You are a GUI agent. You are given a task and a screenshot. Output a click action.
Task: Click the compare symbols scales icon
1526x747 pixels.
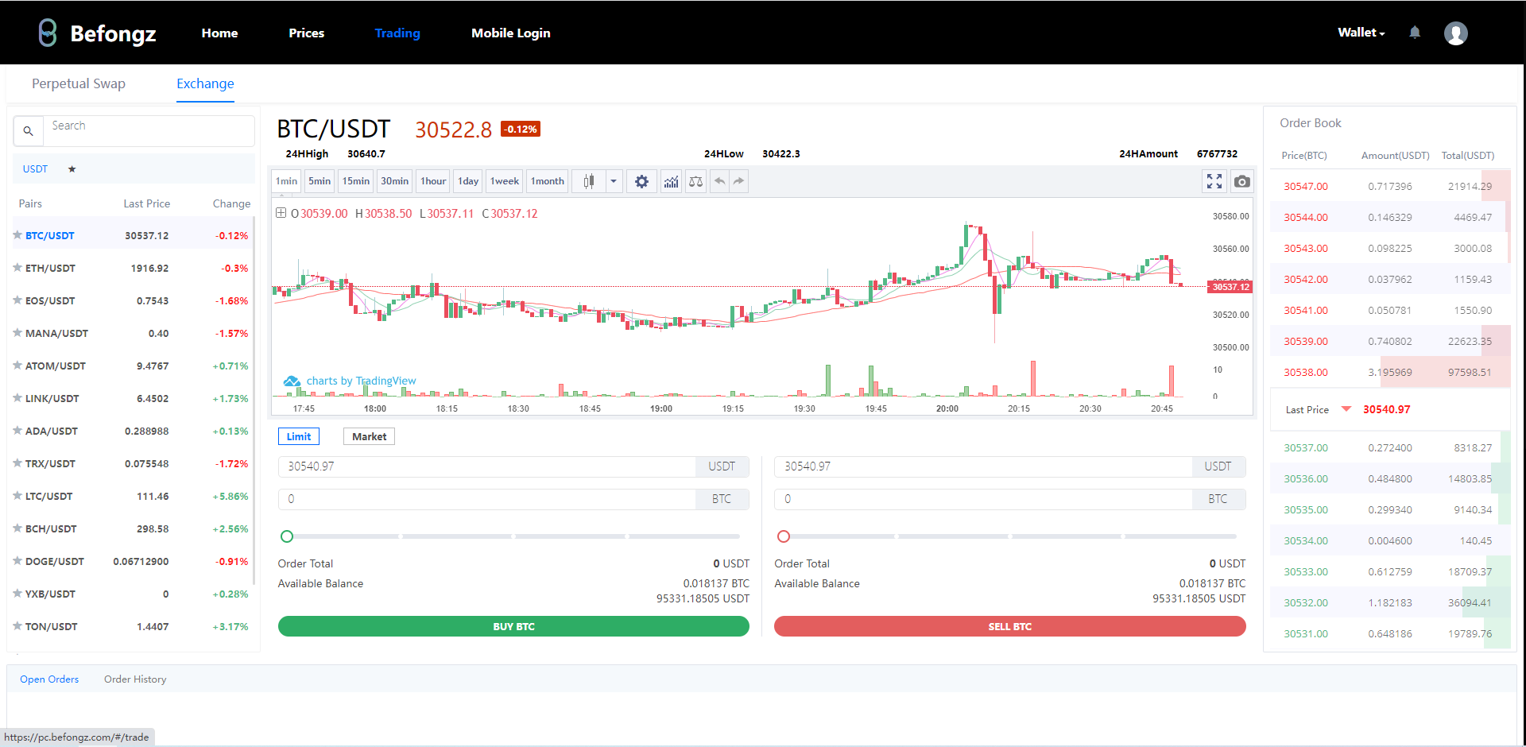[695, 182]
